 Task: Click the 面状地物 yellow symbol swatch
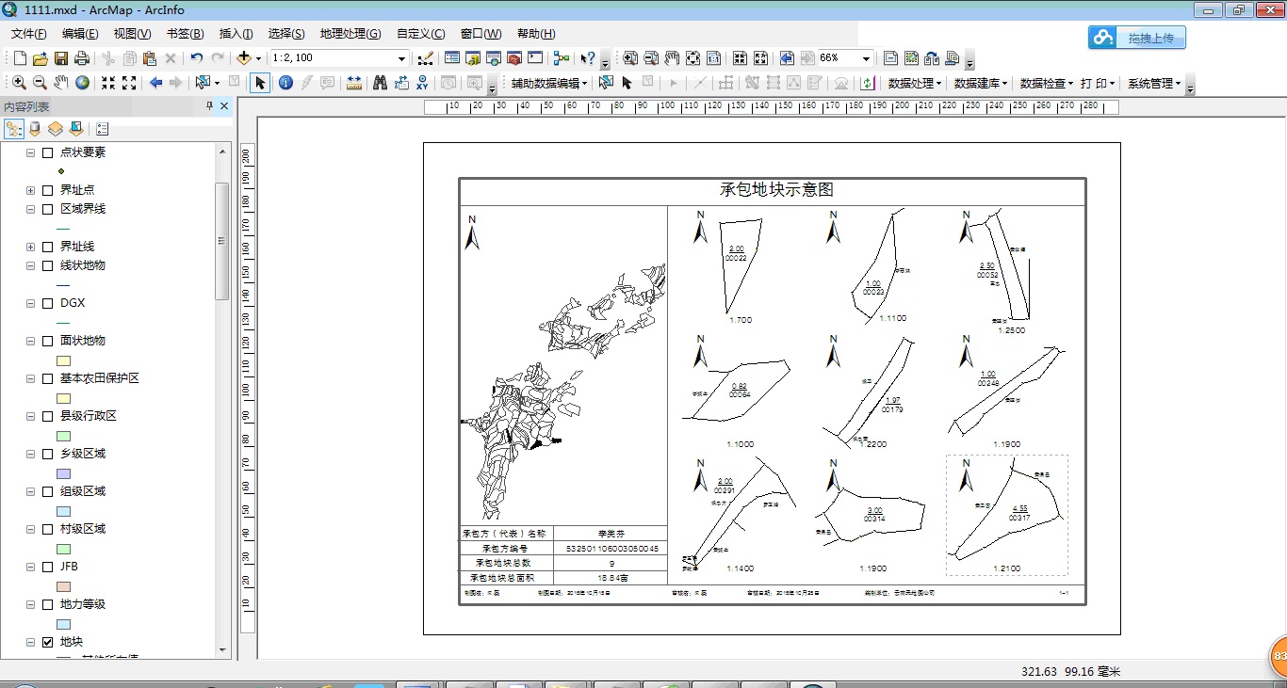[64, 360]
